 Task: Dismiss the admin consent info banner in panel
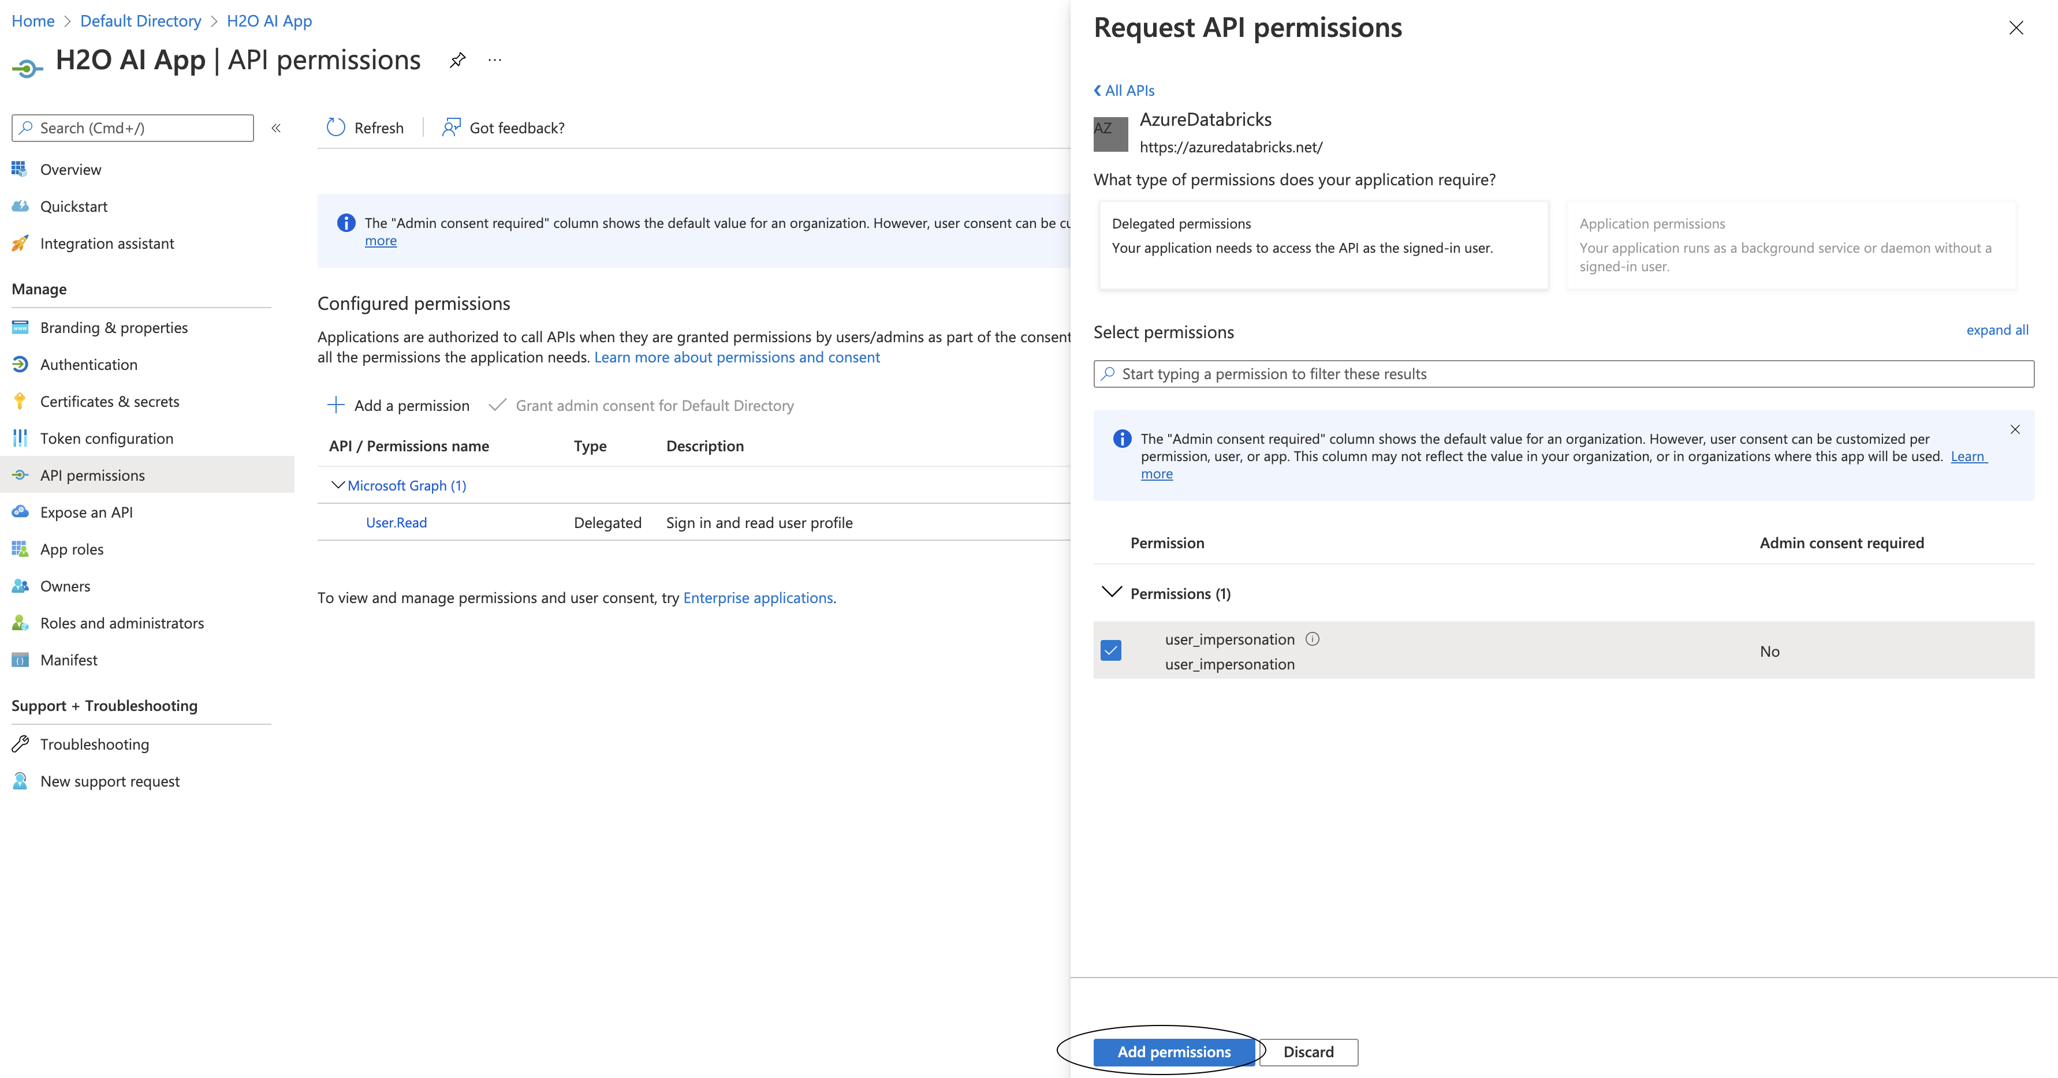(x=2015, y=429)
